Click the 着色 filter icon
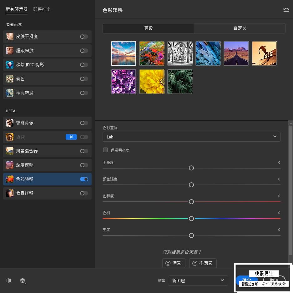 [10, 79]
